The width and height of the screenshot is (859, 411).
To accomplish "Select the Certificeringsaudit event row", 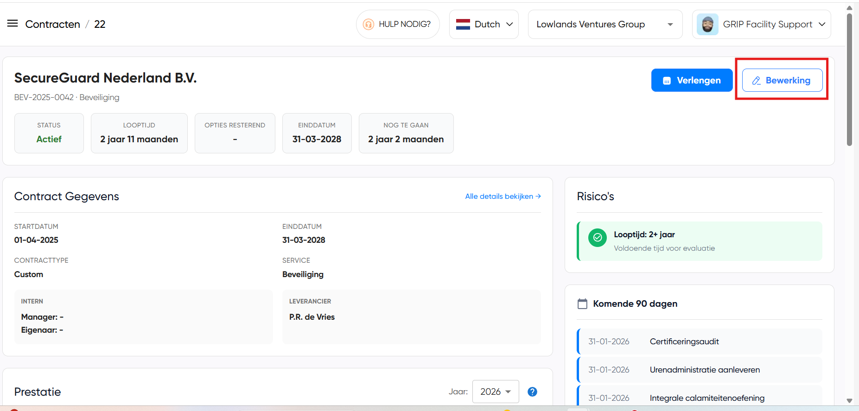I will 700,342.
